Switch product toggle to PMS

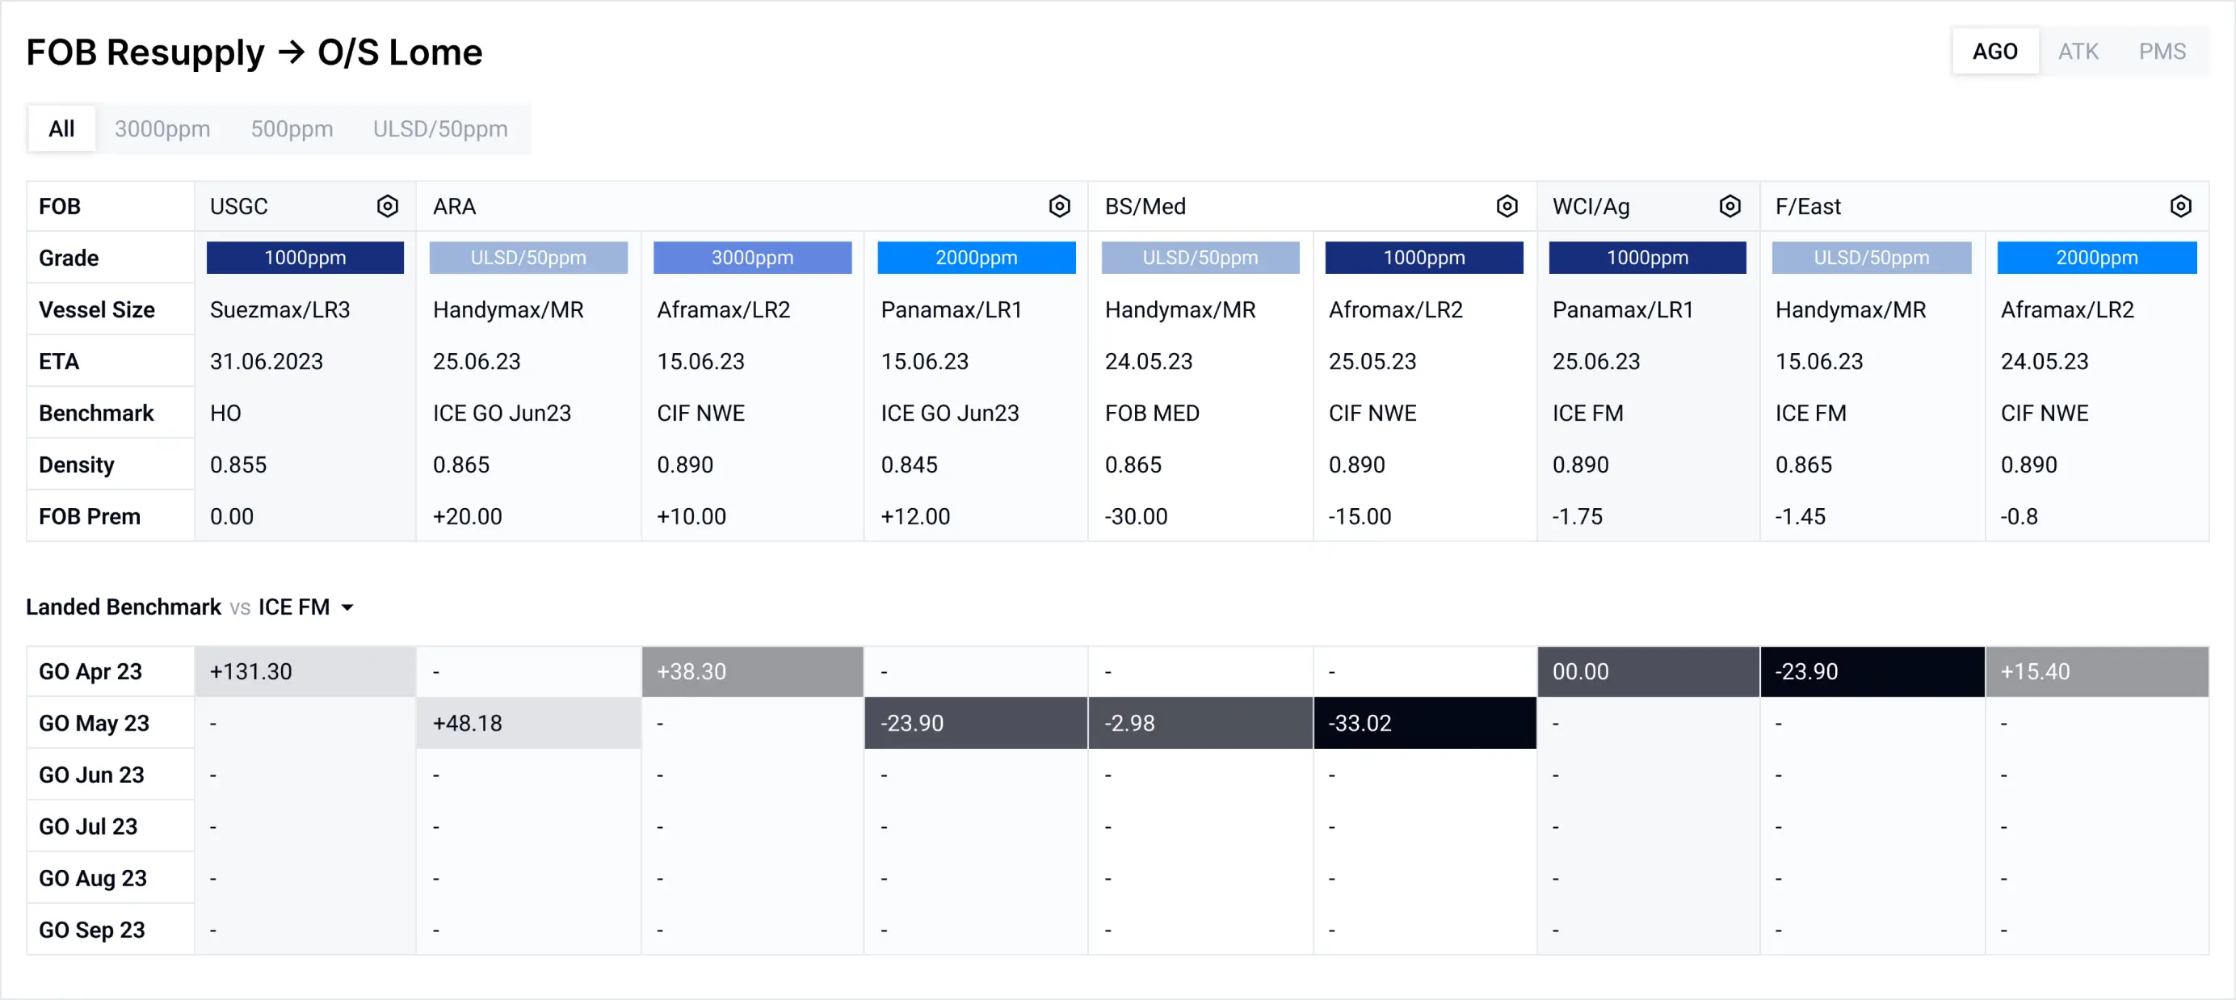click(2162, 52)
